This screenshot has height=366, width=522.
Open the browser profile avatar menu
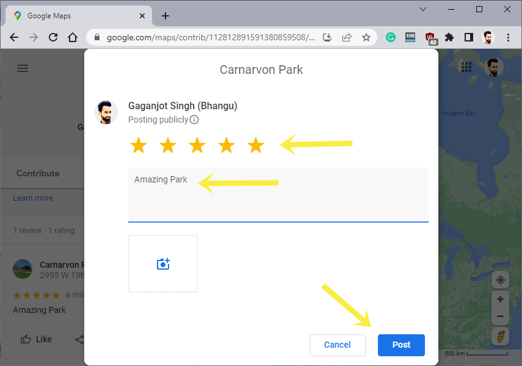pos(488,37)
